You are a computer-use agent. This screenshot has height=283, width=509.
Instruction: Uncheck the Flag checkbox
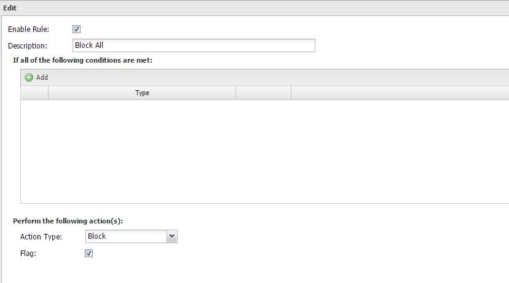[x=89, y=253]
